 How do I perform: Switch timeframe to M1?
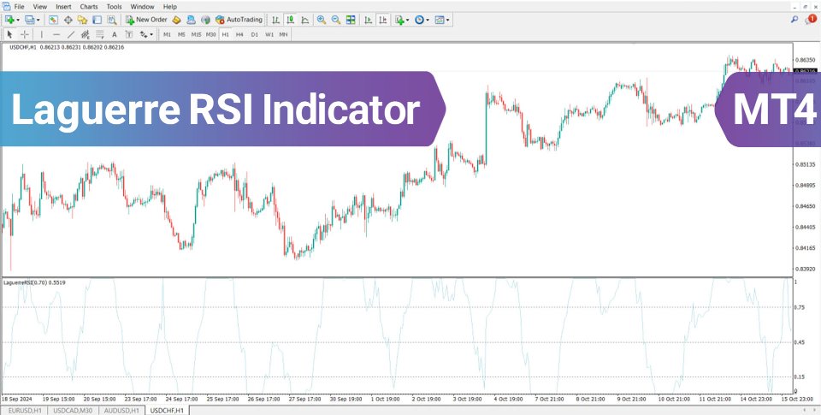(x=167, y=34)
